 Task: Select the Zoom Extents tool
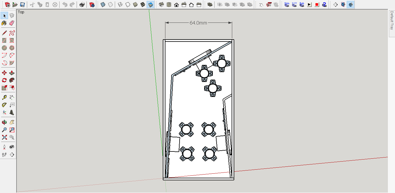tap(4, 137)
